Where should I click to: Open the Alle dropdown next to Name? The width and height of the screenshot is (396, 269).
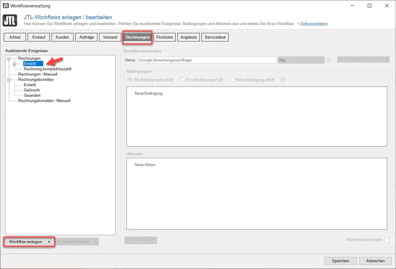click(x=301, y=60)
